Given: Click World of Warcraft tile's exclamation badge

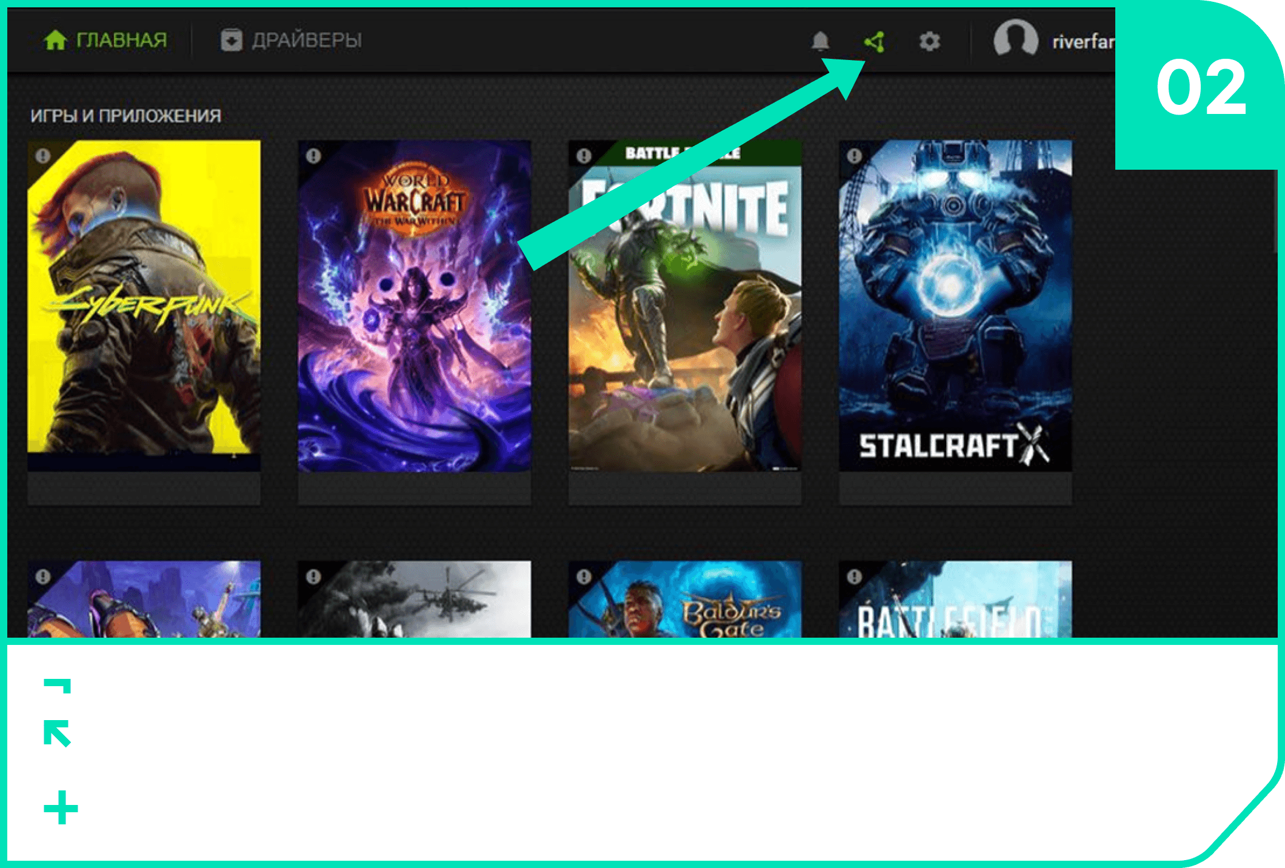Looking at the screenshot, I should point(313,156).
